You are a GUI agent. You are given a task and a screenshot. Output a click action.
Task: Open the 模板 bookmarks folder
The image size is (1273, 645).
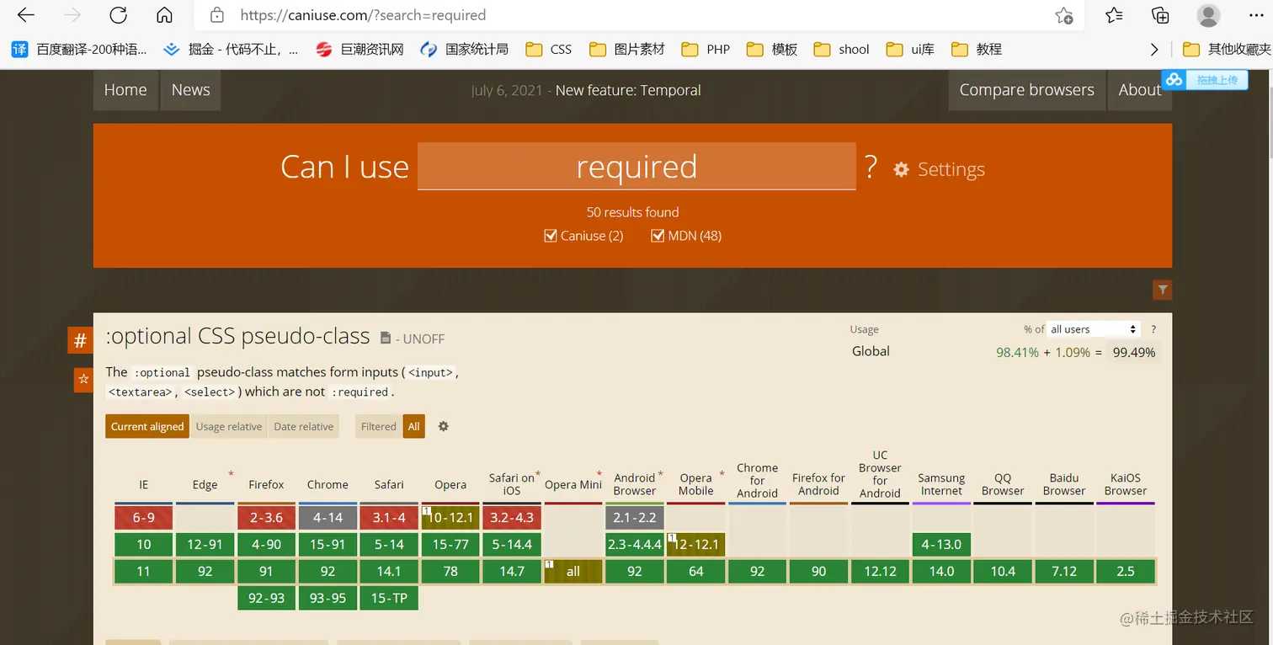[x=772, y=49]
